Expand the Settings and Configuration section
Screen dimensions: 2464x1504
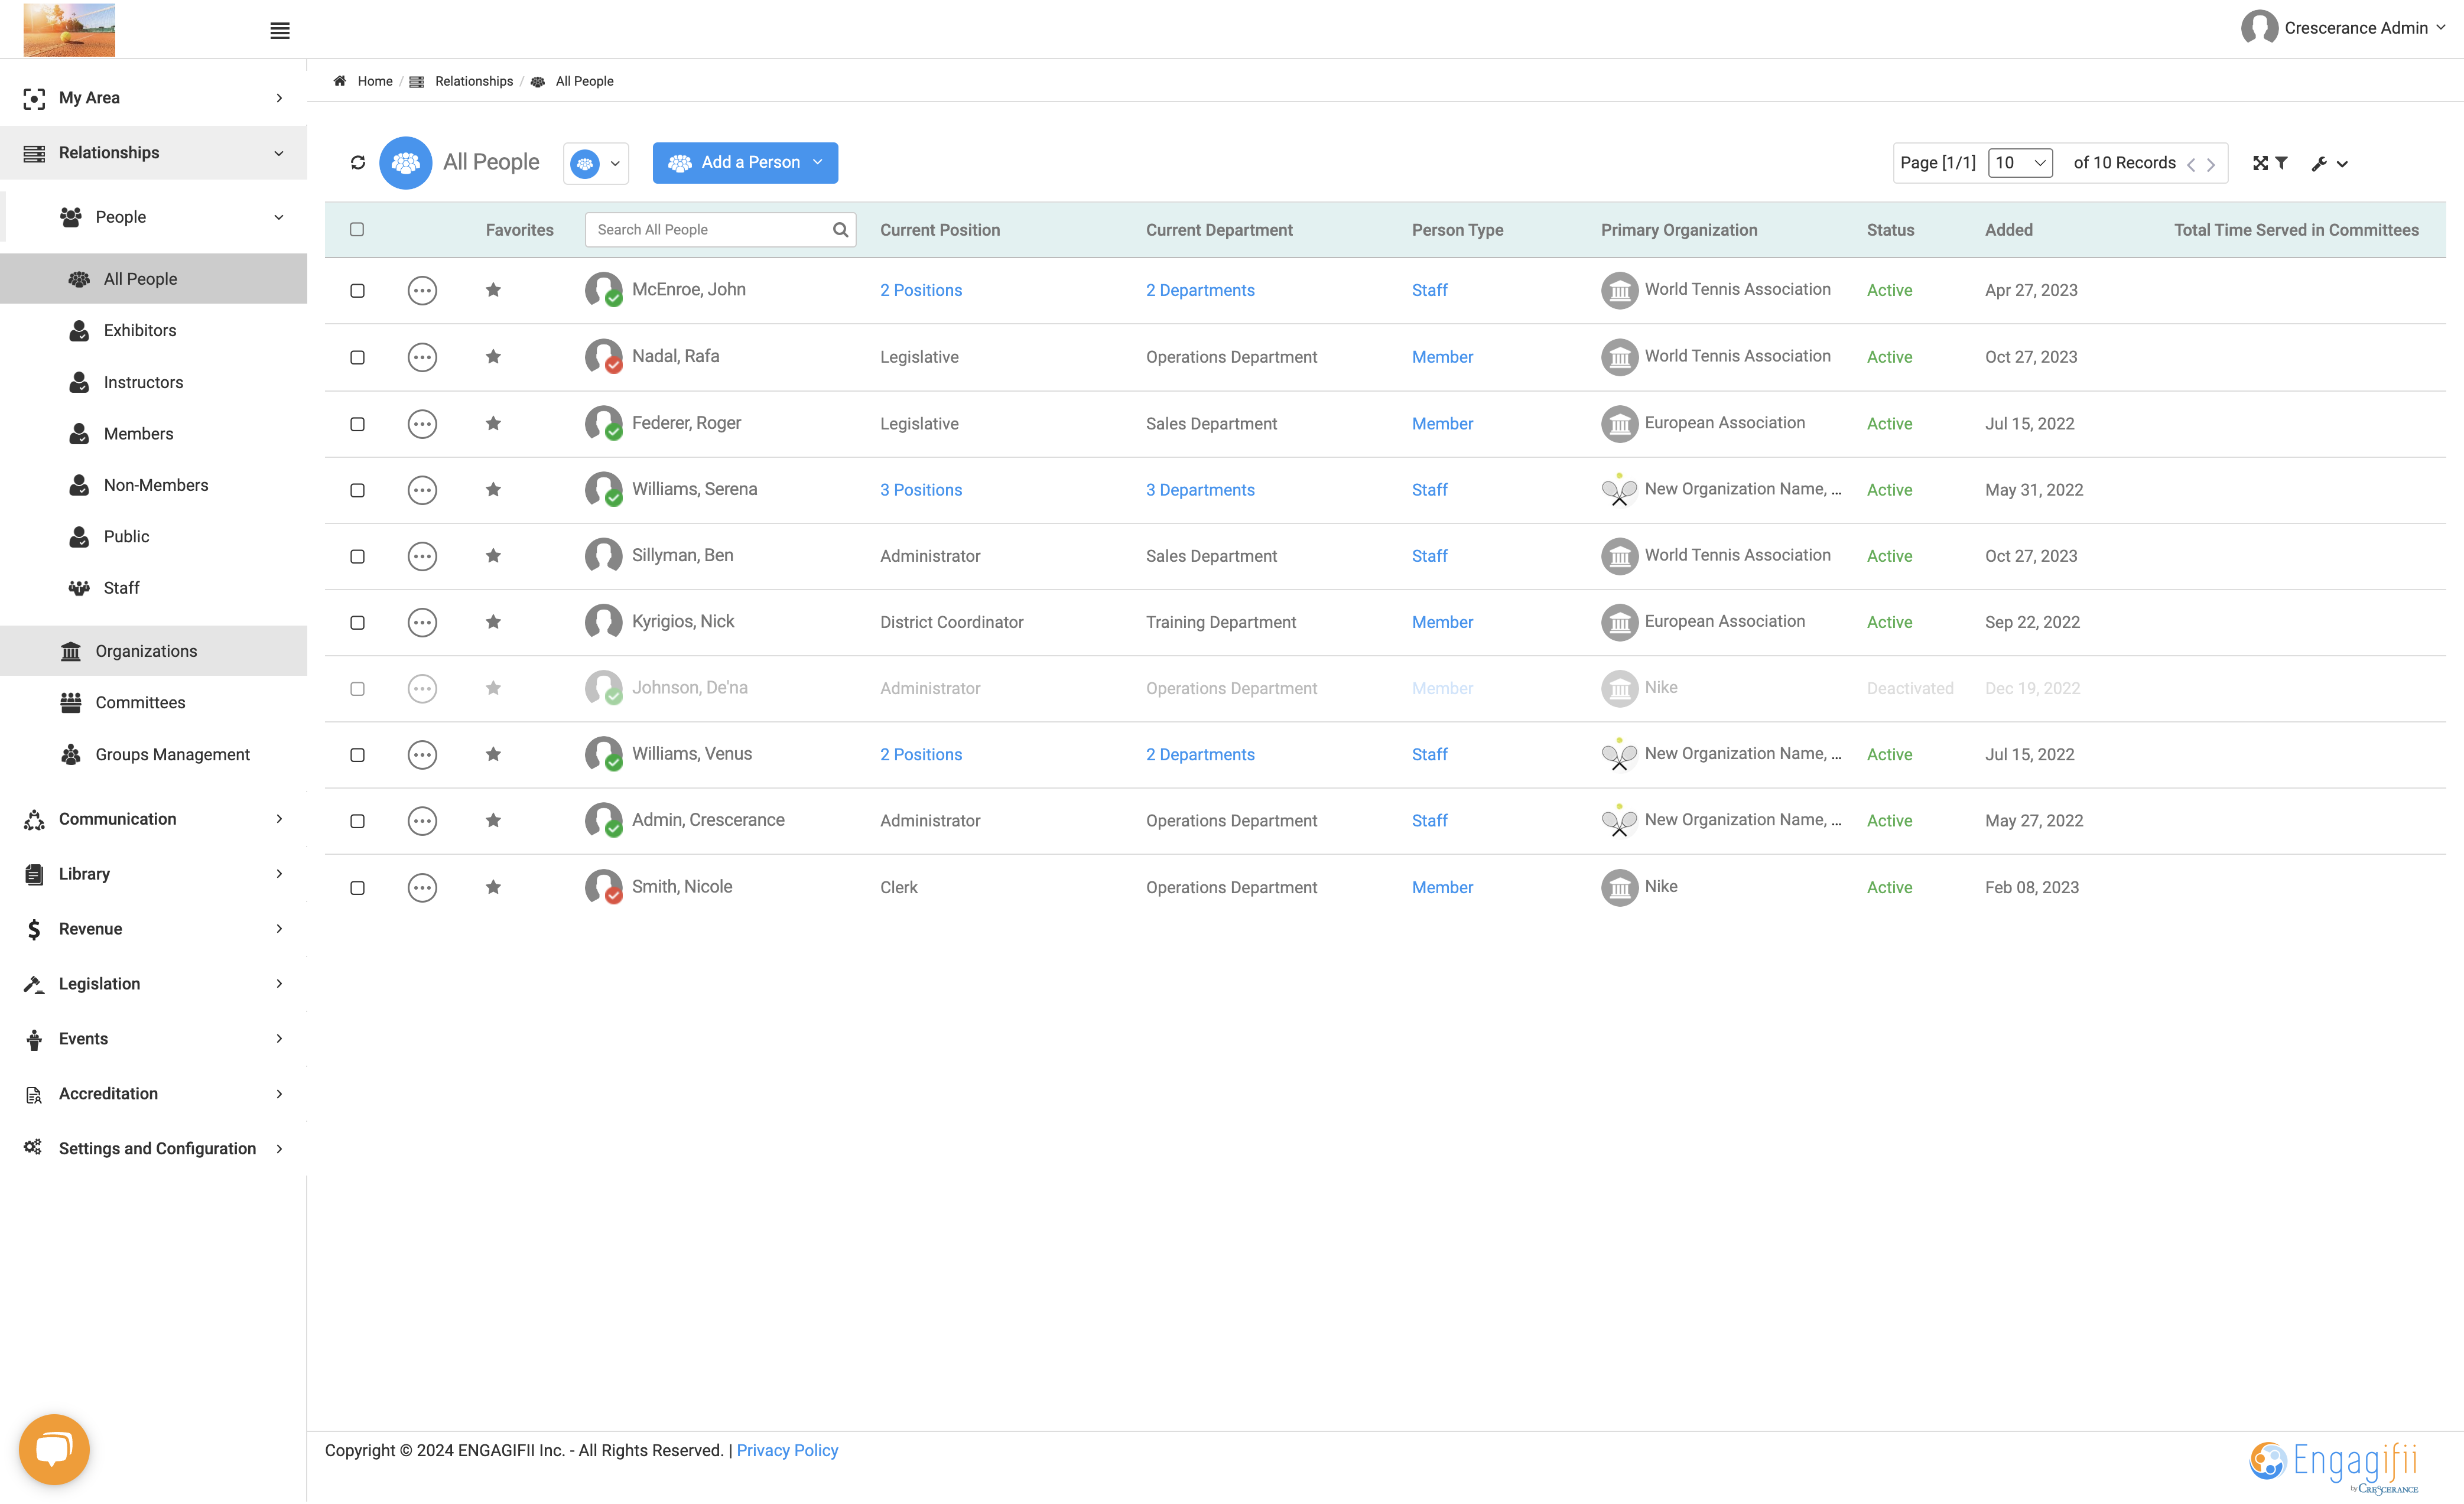pyautogui.click(x=154, y=1149)
